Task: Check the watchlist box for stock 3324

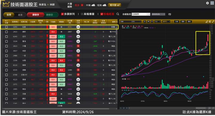Action: [7, 41]
